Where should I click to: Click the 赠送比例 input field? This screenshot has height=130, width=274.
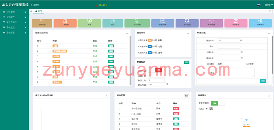coord(229,41)
